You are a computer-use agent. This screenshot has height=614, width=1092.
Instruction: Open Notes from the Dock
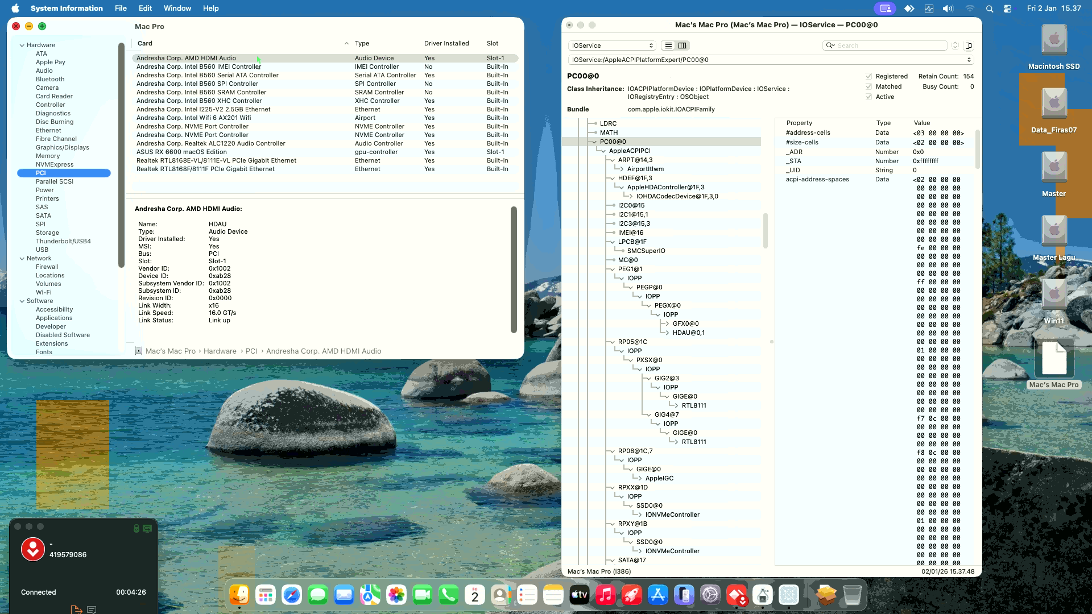(x=553, y=595)
